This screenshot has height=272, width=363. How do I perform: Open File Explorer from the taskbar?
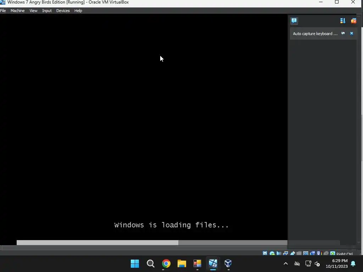(x=182, y=263)
